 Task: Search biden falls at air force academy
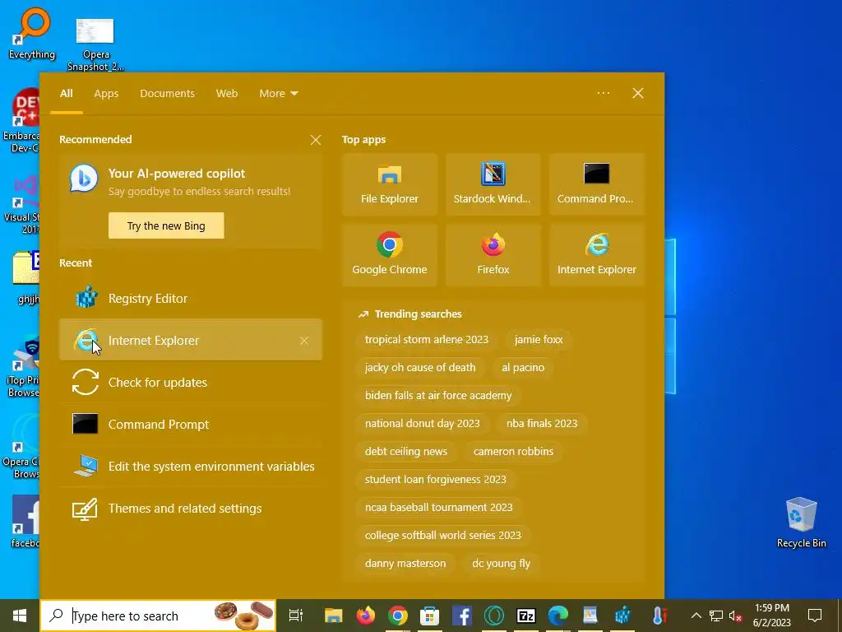(438, 396)
